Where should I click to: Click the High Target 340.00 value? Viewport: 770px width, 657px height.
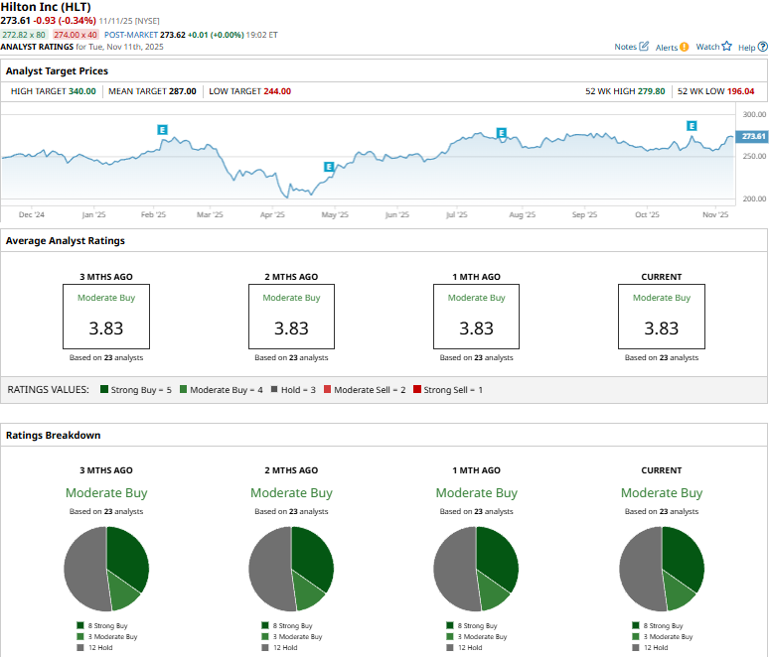coord(82,91)
